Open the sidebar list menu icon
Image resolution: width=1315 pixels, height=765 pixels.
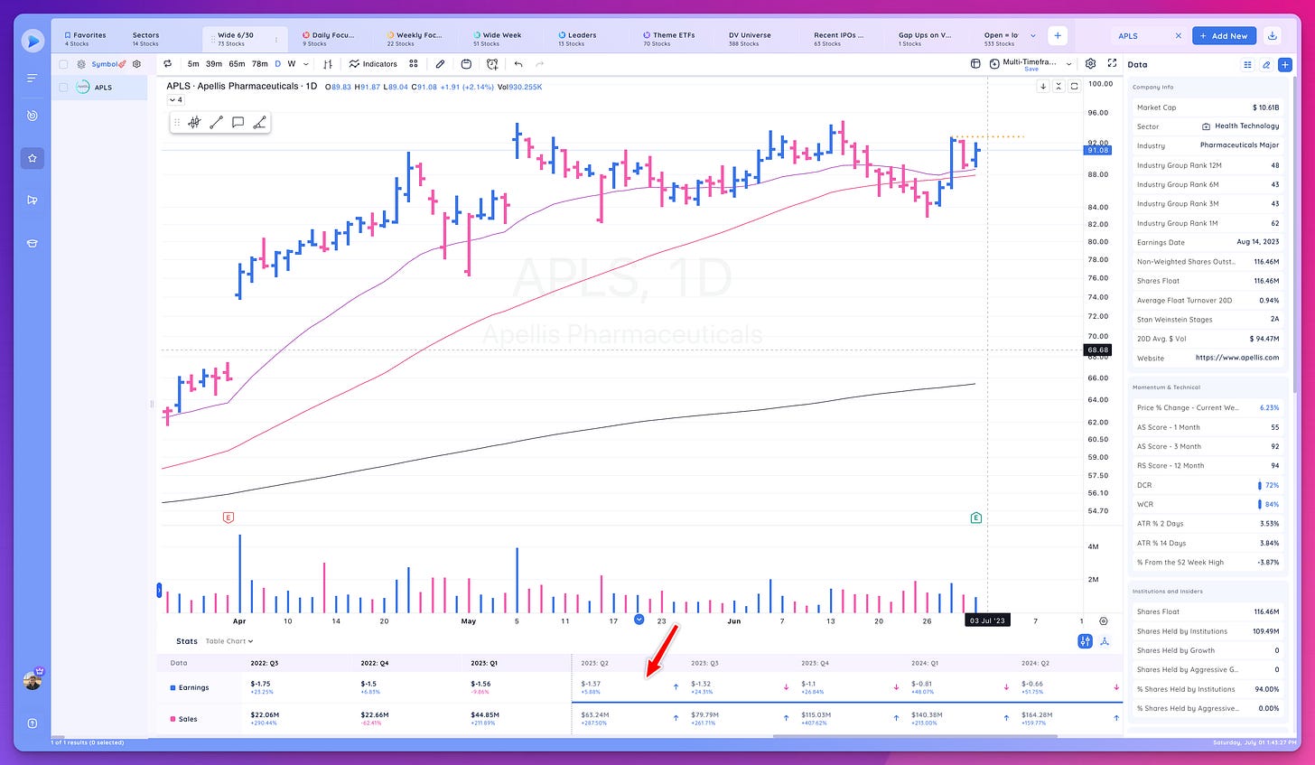pyautogui.click(x=33, y=79)
